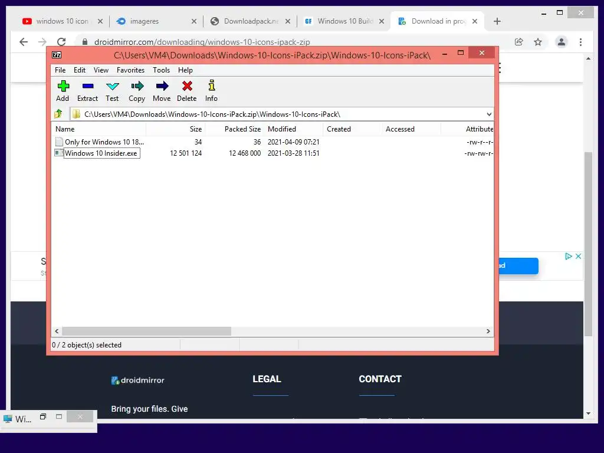Sort file list by Size column
The width and height of the screenshot is (604, 453).
point(175,129)
